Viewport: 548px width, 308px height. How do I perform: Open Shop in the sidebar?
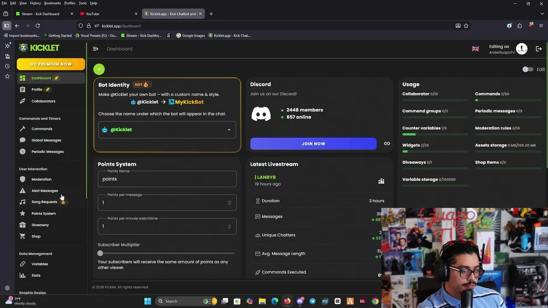coord(36,237)
